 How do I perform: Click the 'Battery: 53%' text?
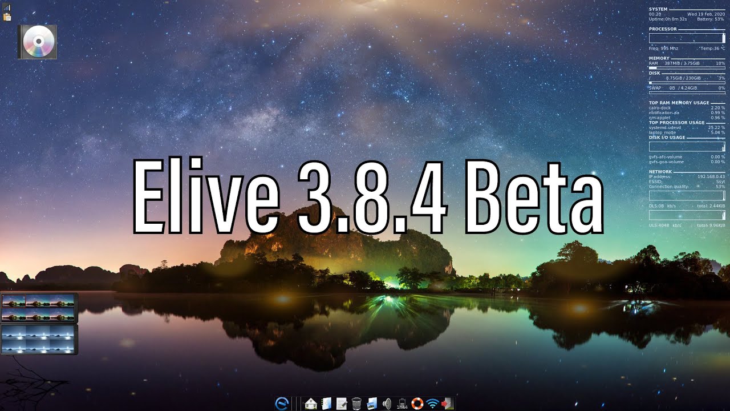tap(711, 19)
